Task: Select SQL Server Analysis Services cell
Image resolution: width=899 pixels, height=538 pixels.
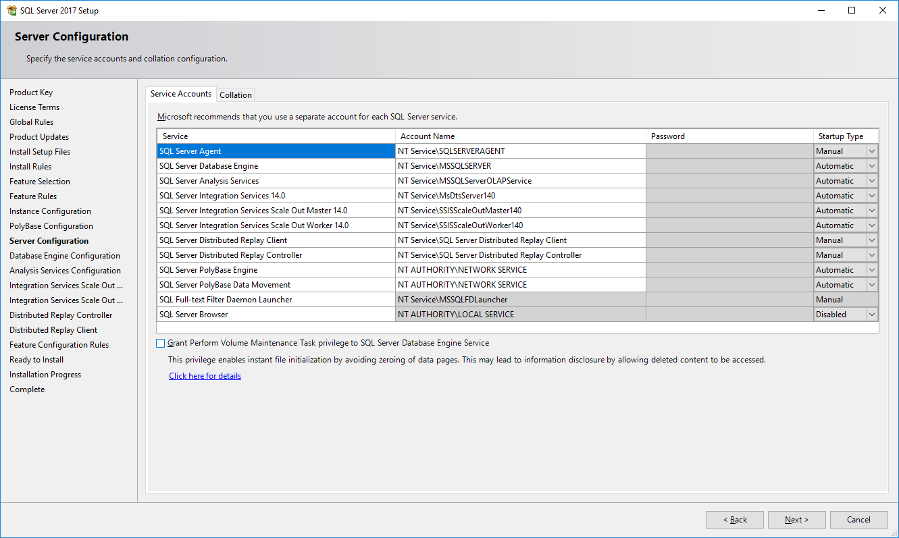Action: click(276, 181)
